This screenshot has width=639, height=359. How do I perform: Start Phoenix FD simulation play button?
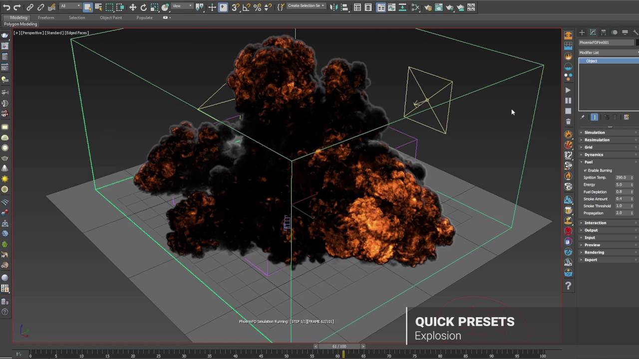point(568,90)
